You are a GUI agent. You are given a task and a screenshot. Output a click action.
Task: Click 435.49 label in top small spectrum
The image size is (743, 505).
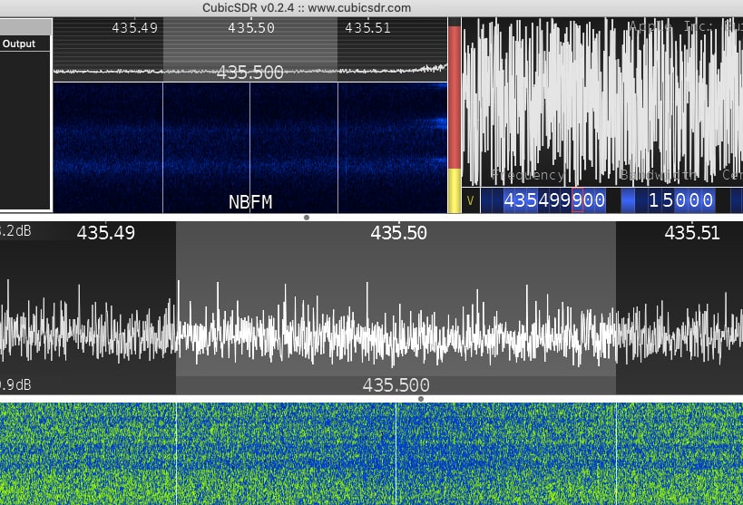pyautogui.click(x=134, y=27)
